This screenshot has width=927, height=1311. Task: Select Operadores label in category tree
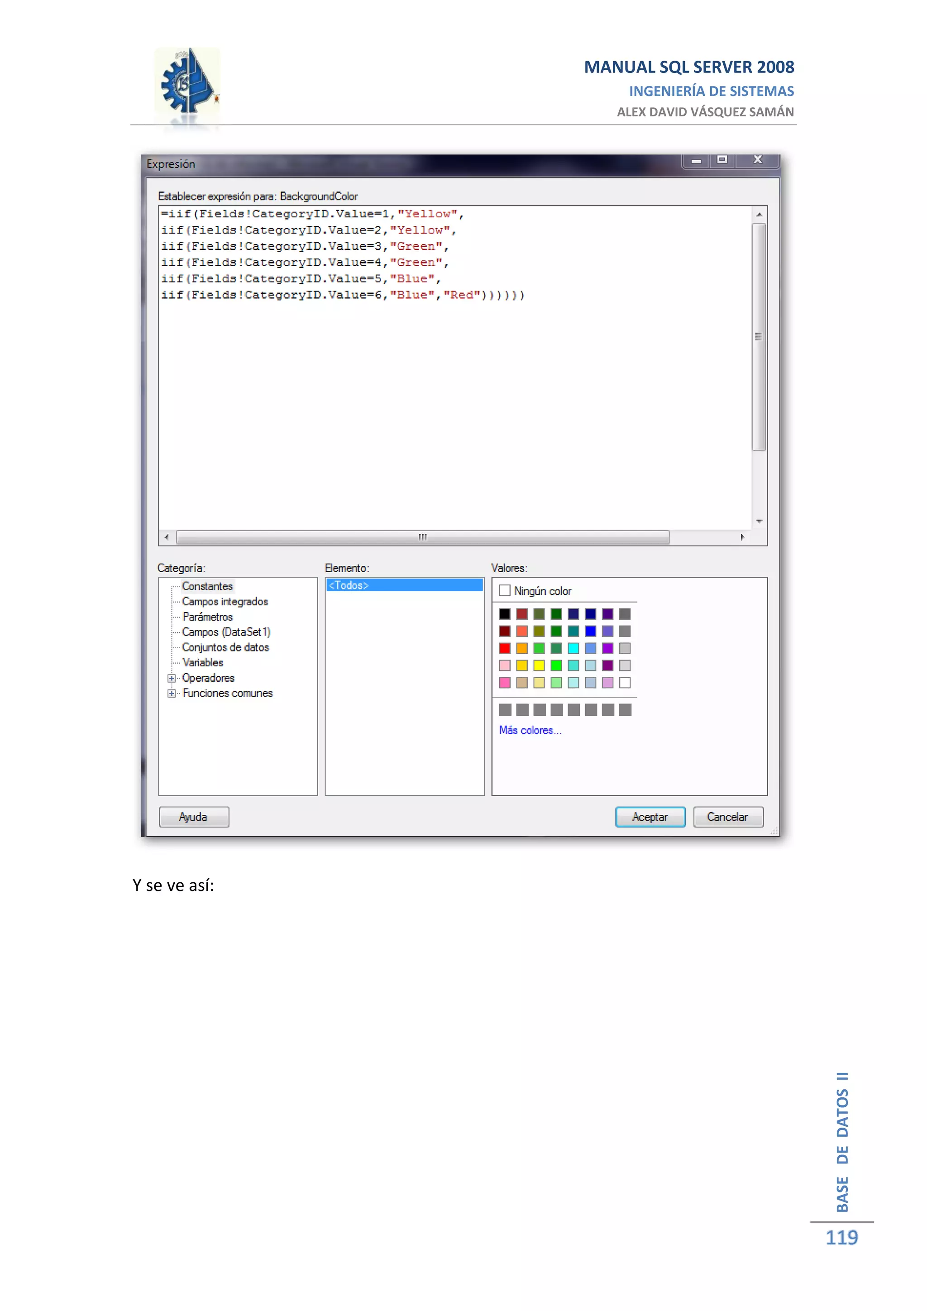tap(208, 678)
